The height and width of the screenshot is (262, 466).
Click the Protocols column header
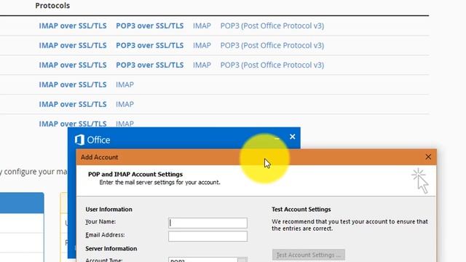[x=52, y=6]
